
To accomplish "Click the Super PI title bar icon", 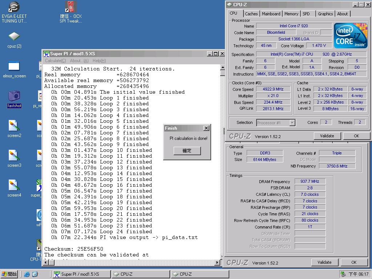I will coord(46,54).
